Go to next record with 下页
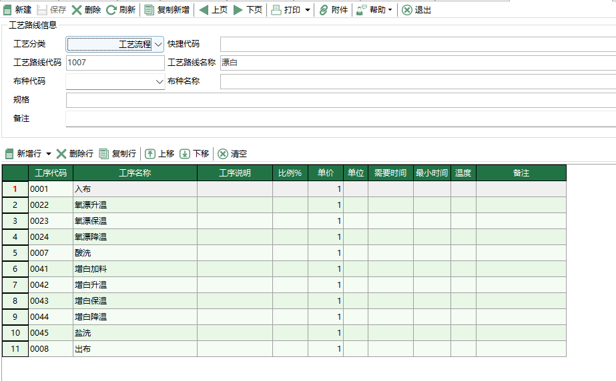 coord(248,10)
